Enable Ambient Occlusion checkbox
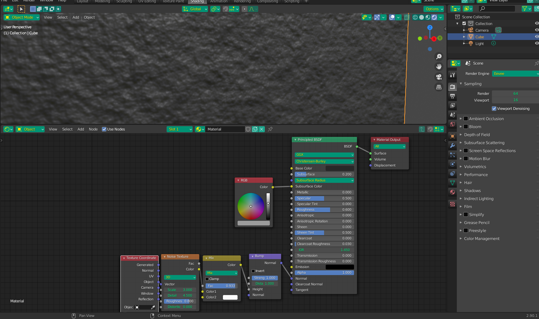The height and width of the screenshot is (319, 539). (466, 119)
